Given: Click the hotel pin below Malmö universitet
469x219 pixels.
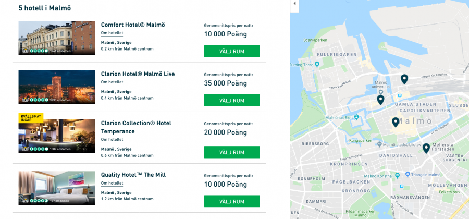Looking at the screenshot, I should 380,100.
